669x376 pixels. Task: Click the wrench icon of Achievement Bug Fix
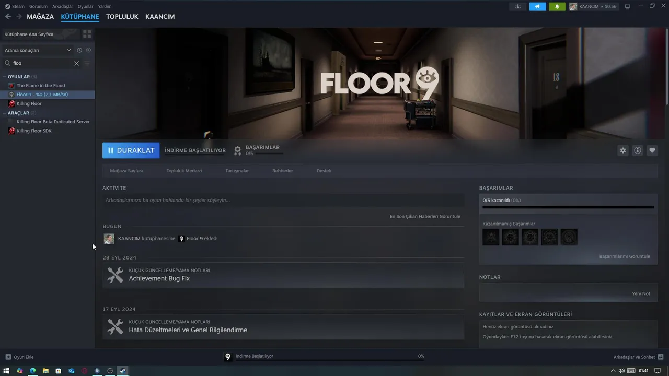pyautogui.click(x=115, y=275)
